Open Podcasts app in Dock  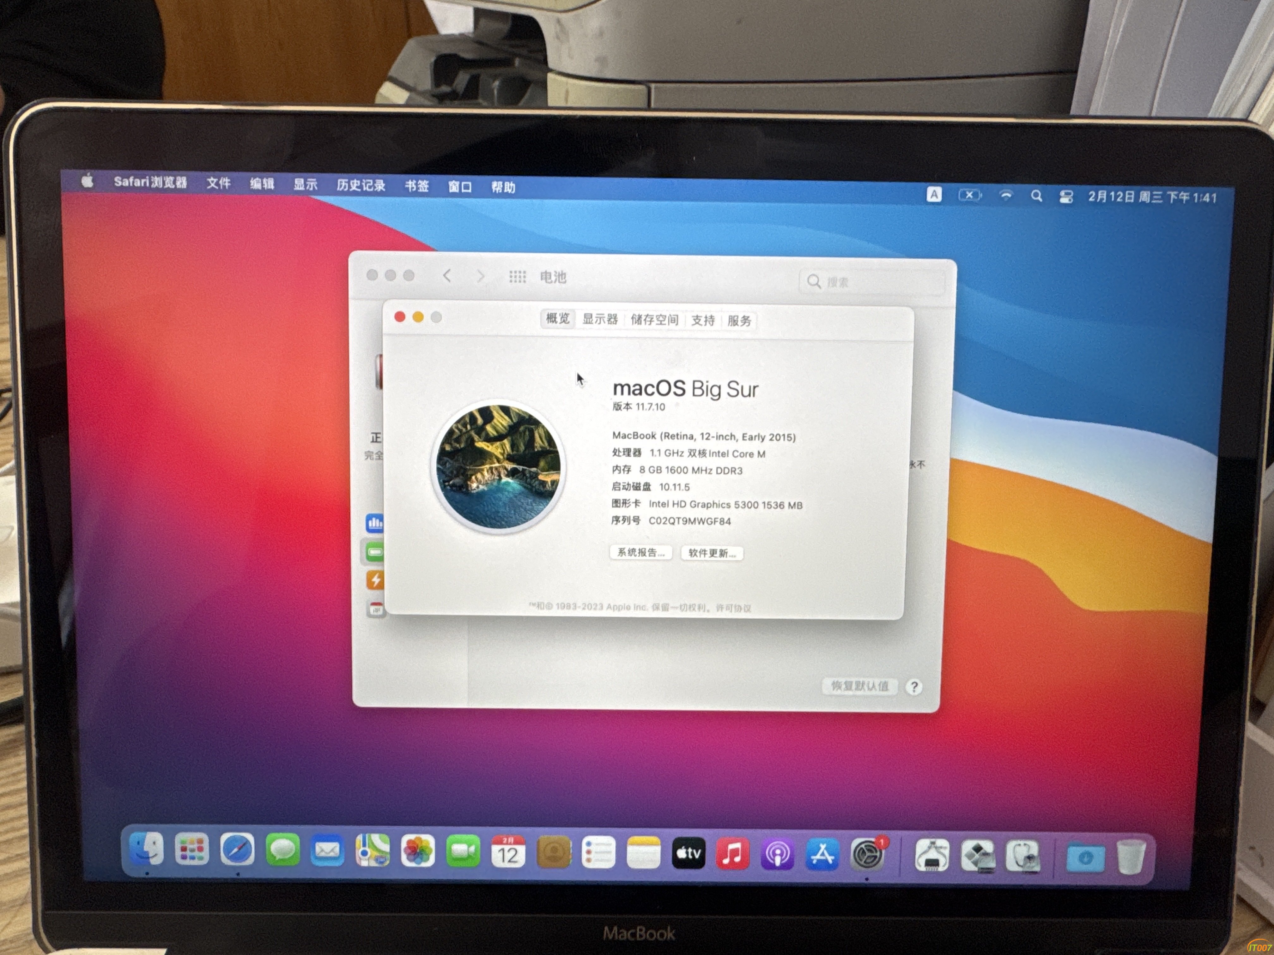pyautogui.click(x=778, y=854)
